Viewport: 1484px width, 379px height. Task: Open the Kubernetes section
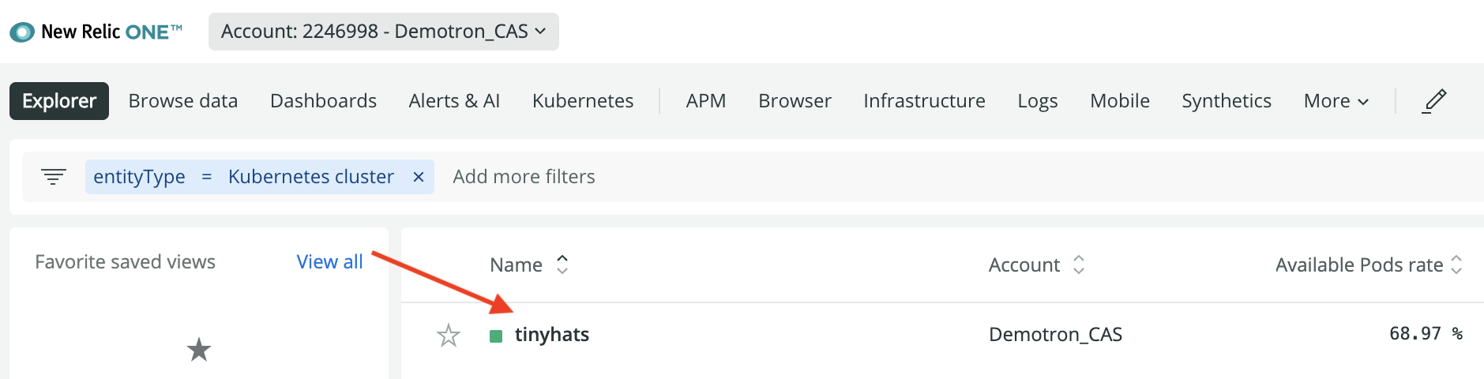coord(583,101)
